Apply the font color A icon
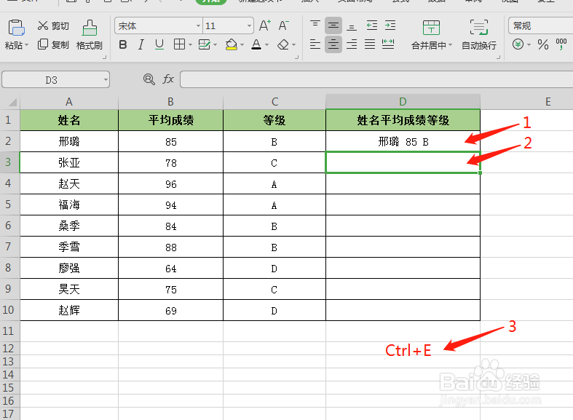Screen dimensions: 573x420 tap(256, 44)
